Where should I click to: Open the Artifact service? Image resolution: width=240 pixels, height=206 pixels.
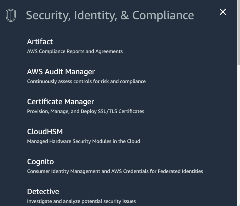coord(40,42)
